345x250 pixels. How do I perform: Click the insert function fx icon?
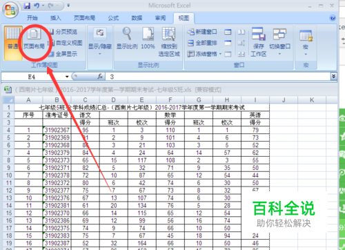click(x=100, y=77)
